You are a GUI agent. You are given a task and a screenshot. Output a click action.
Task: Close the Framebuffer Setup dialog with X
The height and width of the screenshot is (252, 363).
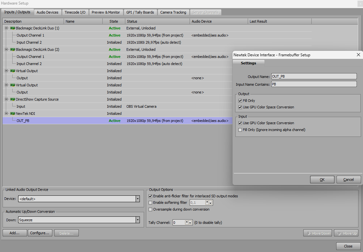point(358,55)
